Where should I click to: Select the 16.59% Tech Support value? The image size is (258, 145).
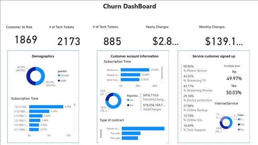(x=189, y=126)
